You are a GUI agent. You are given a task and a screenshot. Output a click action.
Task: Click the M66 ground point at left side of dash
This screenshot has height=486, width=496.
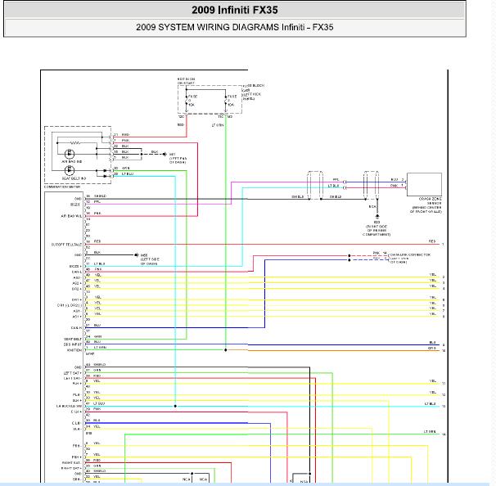[137, 254]
